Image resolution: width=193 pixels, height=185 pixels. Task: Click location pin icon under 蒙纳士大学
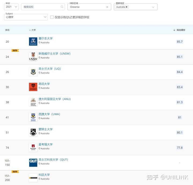tap(39, 133)
